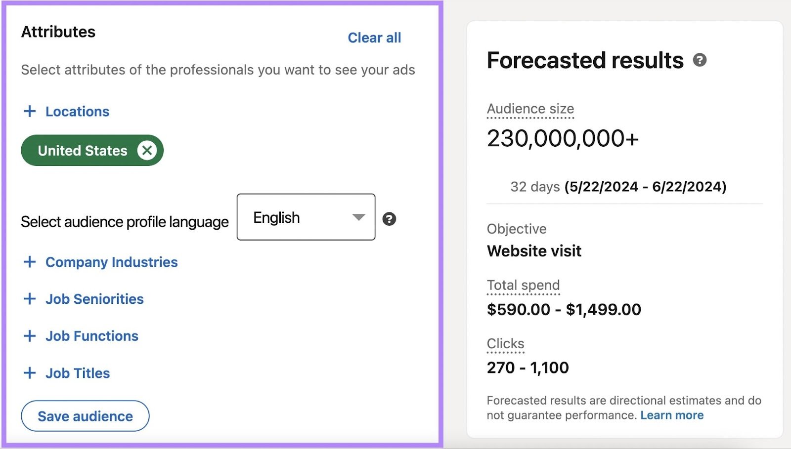Open the Job Seniorities targeting options
This screenshot has height=449, width=791.
pos(94,299)
